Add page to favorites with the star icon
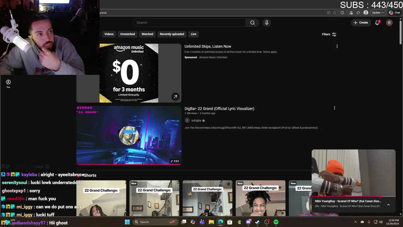This screenshot has width=403, height=227. click(334, 13)
